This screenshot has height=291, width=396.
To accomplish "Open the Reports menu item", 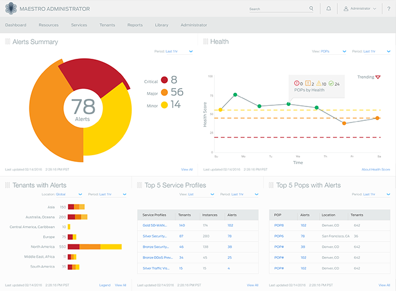I will coord(135,25).
